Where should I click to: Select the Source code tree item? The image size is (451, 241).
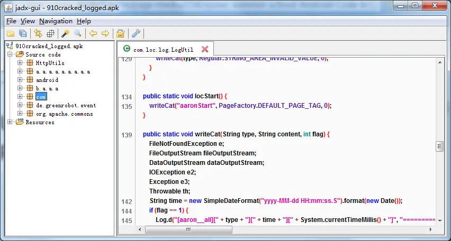pyautogui.click(x=43, y=54)
